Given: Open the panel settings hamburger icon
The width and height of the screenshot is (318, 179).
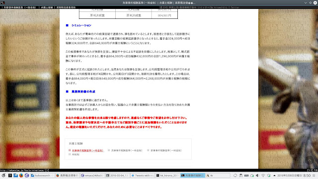Looking at the screenshot, I should pos(314,176).
